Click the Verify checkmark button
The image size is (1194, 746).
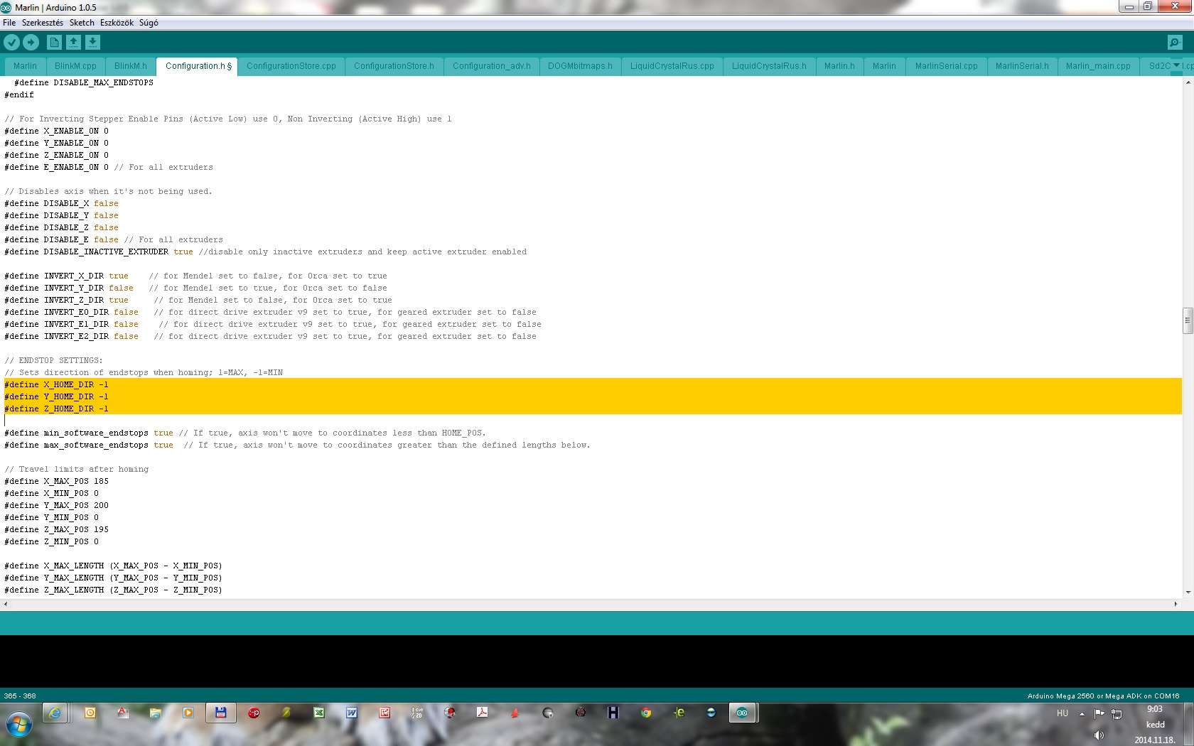[11, 43]
